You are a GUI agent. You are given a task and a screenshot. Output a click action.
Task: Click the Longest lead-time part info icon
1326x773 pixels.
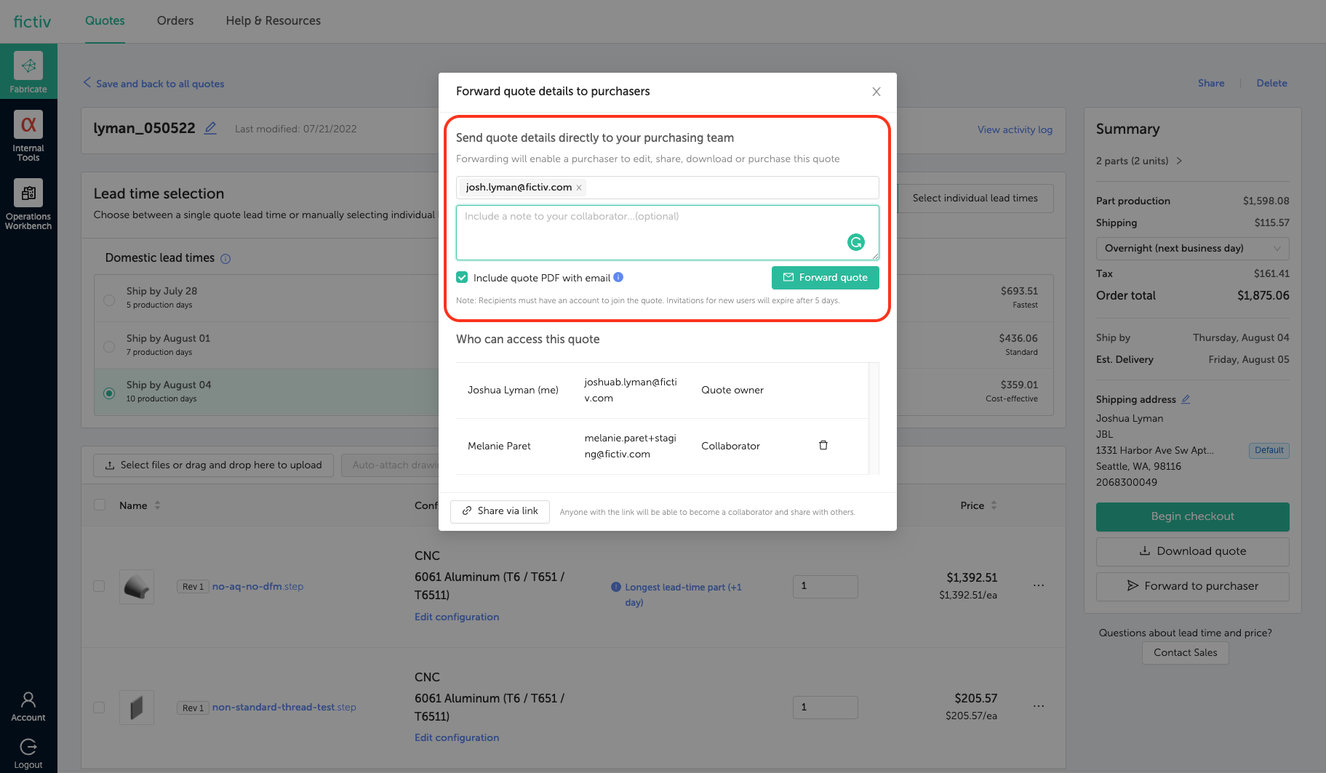616,587
